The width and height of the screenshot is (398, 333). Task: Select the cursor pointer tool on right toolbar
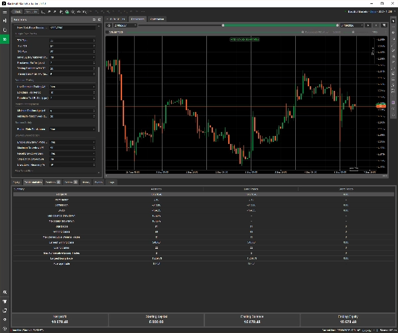tap(393, 21)
